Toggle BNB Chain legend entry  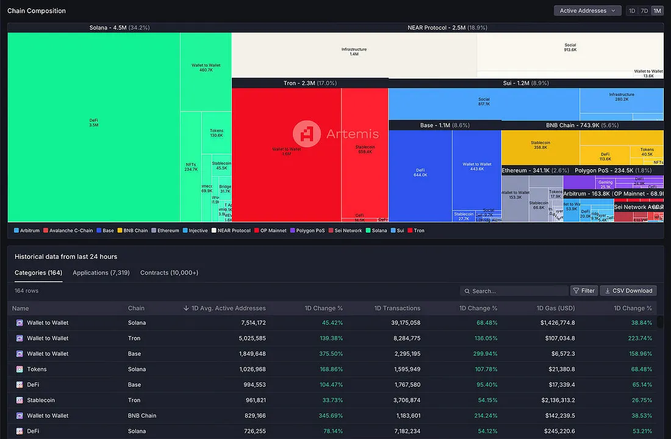[x=132, y=231]
